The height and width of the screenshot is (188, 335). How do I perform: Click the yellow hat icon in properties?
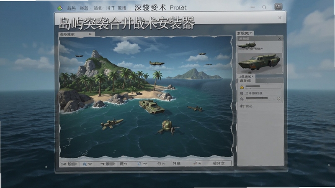click(x=242, y=87)
